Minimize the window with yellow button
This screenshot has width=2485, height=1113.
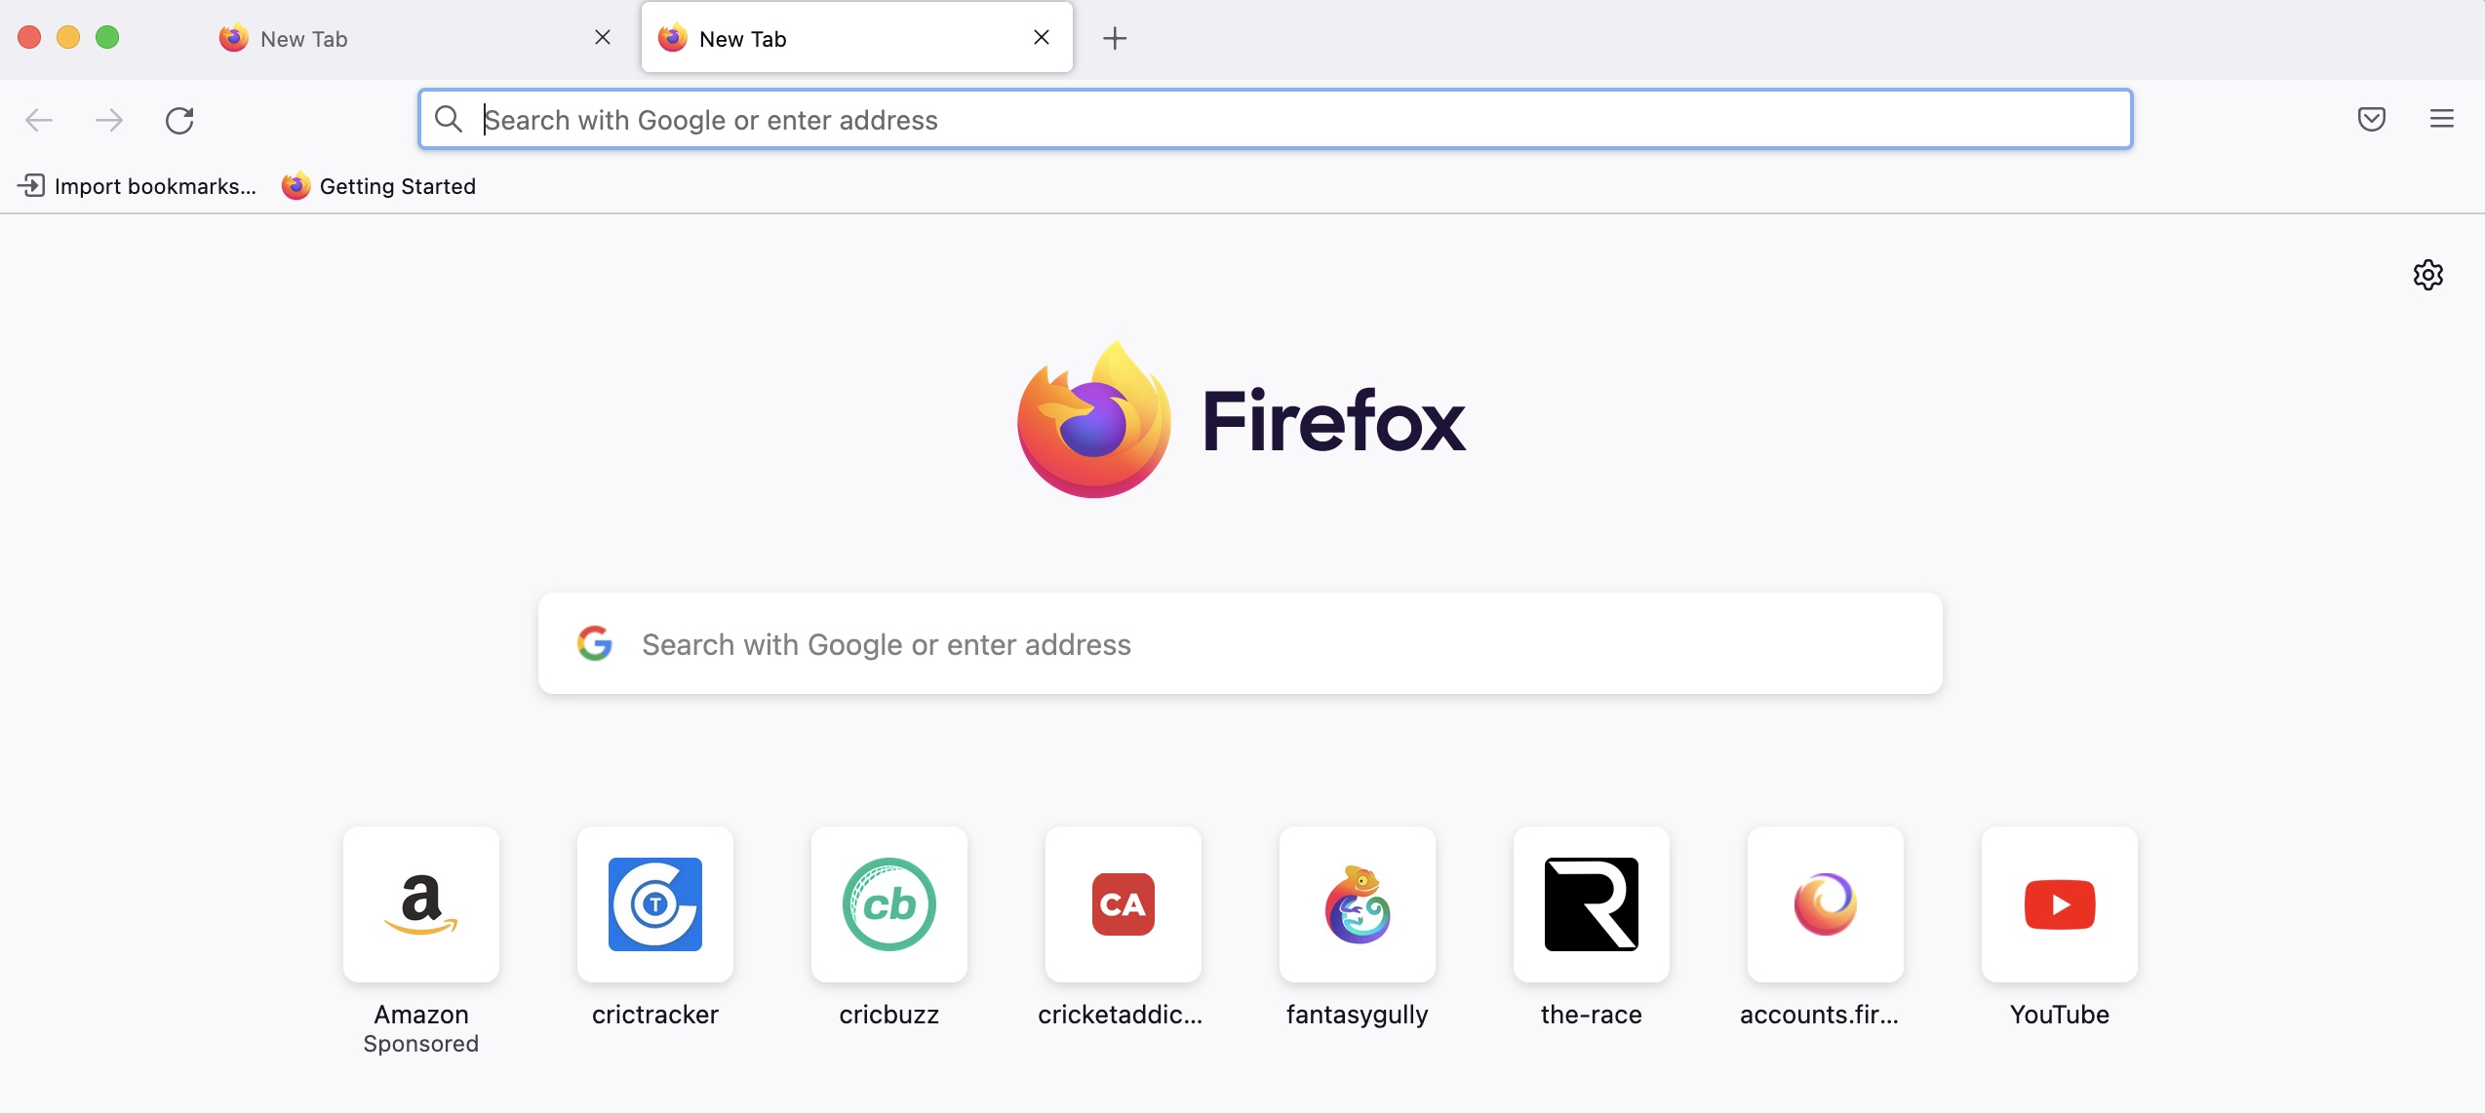pyautogui.click(x=68, y=37)
